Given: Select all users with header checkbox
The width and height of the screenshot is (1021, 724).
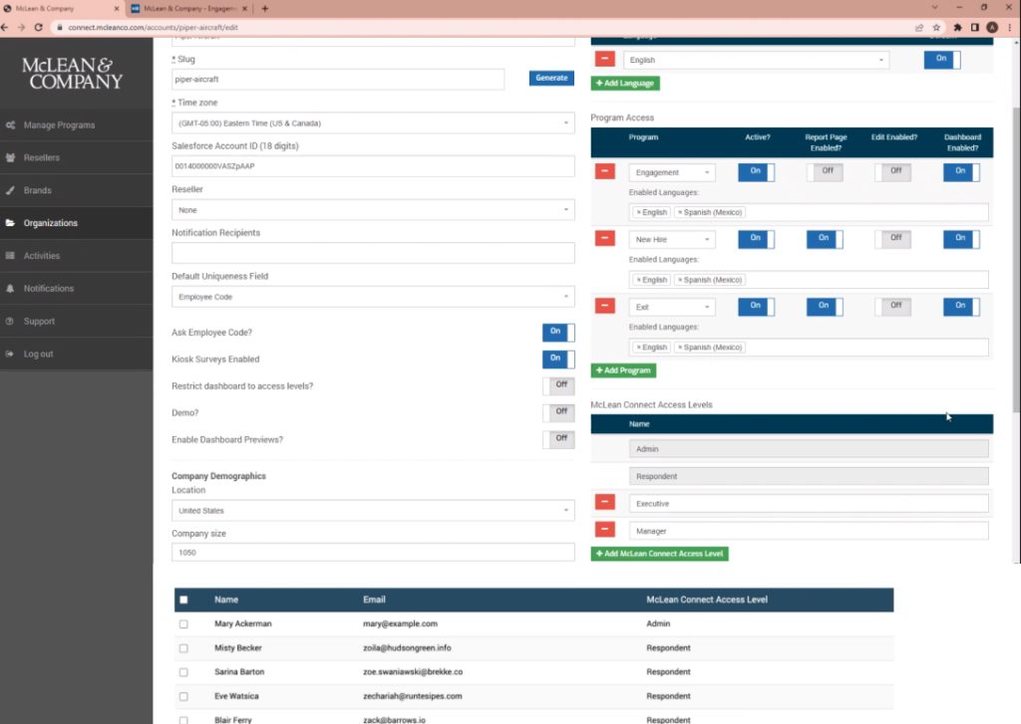Looking at the screenshot, I should tap(183, 600).
